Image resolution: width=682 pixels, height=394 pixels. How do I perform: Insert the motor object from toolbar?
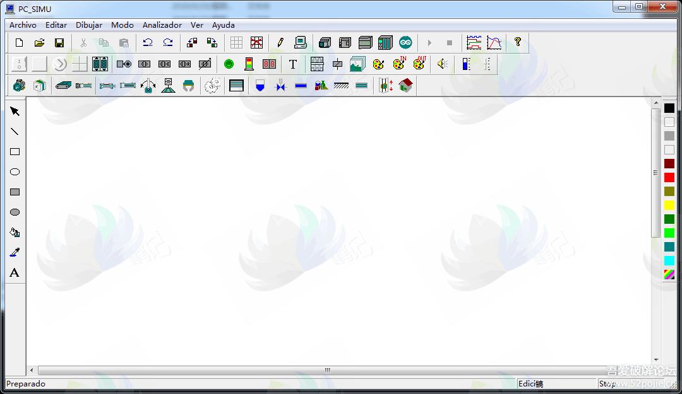(x=19, y=85)
